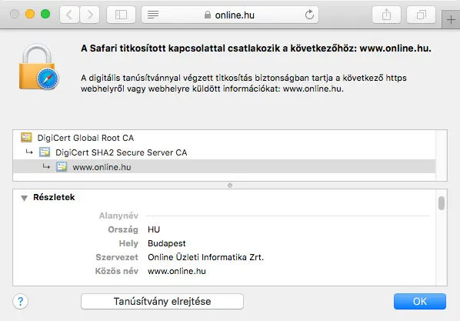The height and width of the screenshot is (321, 460).
Task: Click the www.online.hu common name value
Action: 177,271
